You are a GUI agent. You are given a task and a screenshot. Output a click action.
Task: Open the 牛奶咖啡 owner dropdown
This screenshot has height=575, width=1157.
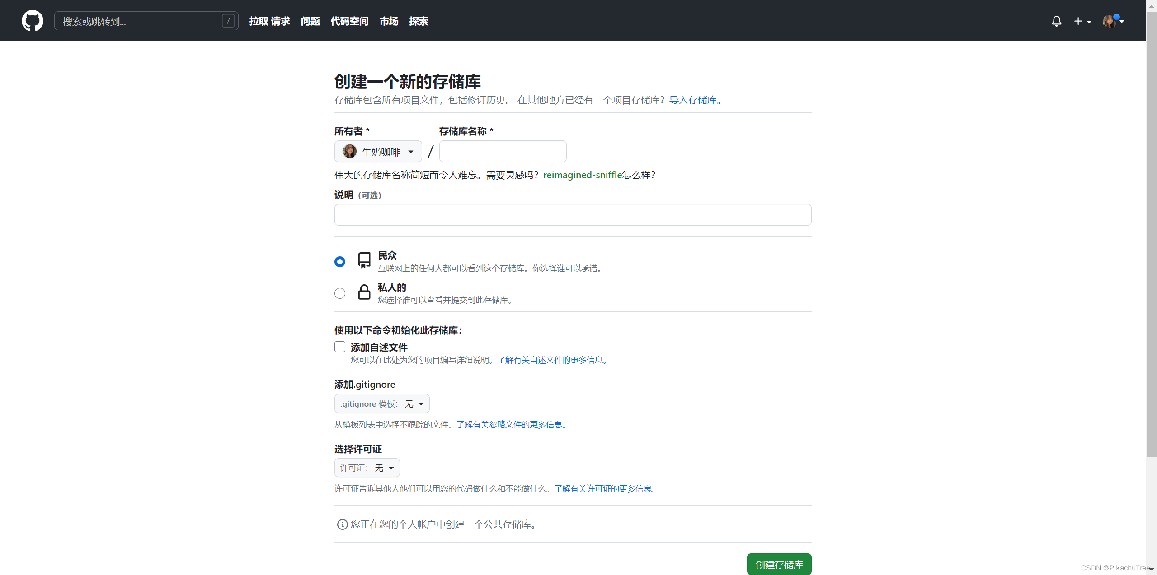(378, 151)
